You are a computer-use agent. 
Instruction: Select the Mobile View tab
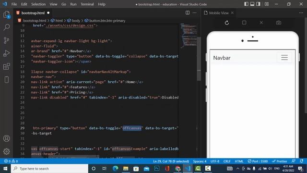219,13
